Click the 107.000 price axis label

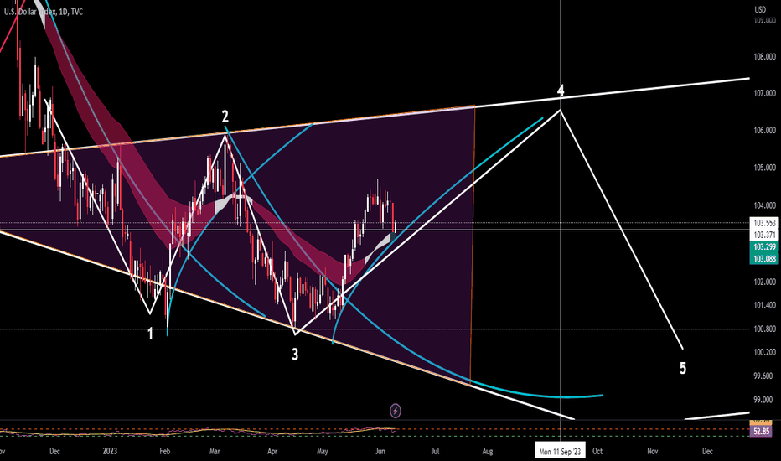click(x=764, y=93)
